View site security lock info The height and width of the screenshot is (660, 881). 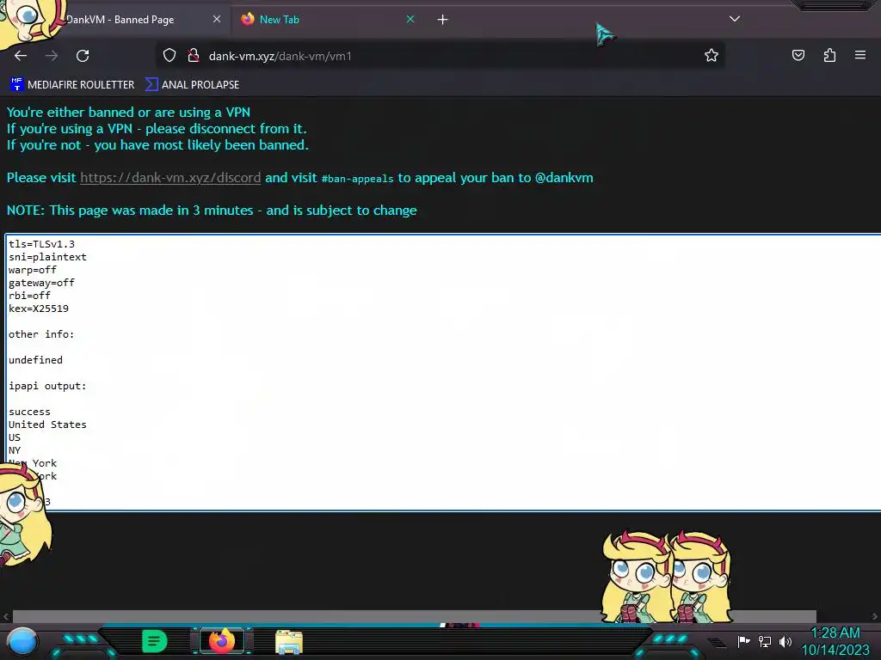point(194,55)
